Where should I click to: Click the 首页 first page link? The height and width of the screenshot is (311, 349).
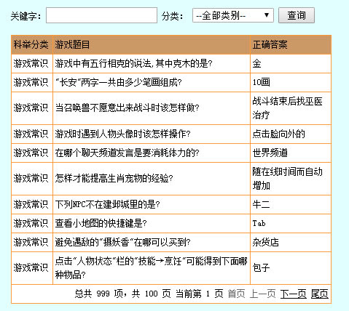click(237, 294)
